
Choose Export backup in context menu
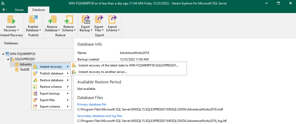pos(51,94)
